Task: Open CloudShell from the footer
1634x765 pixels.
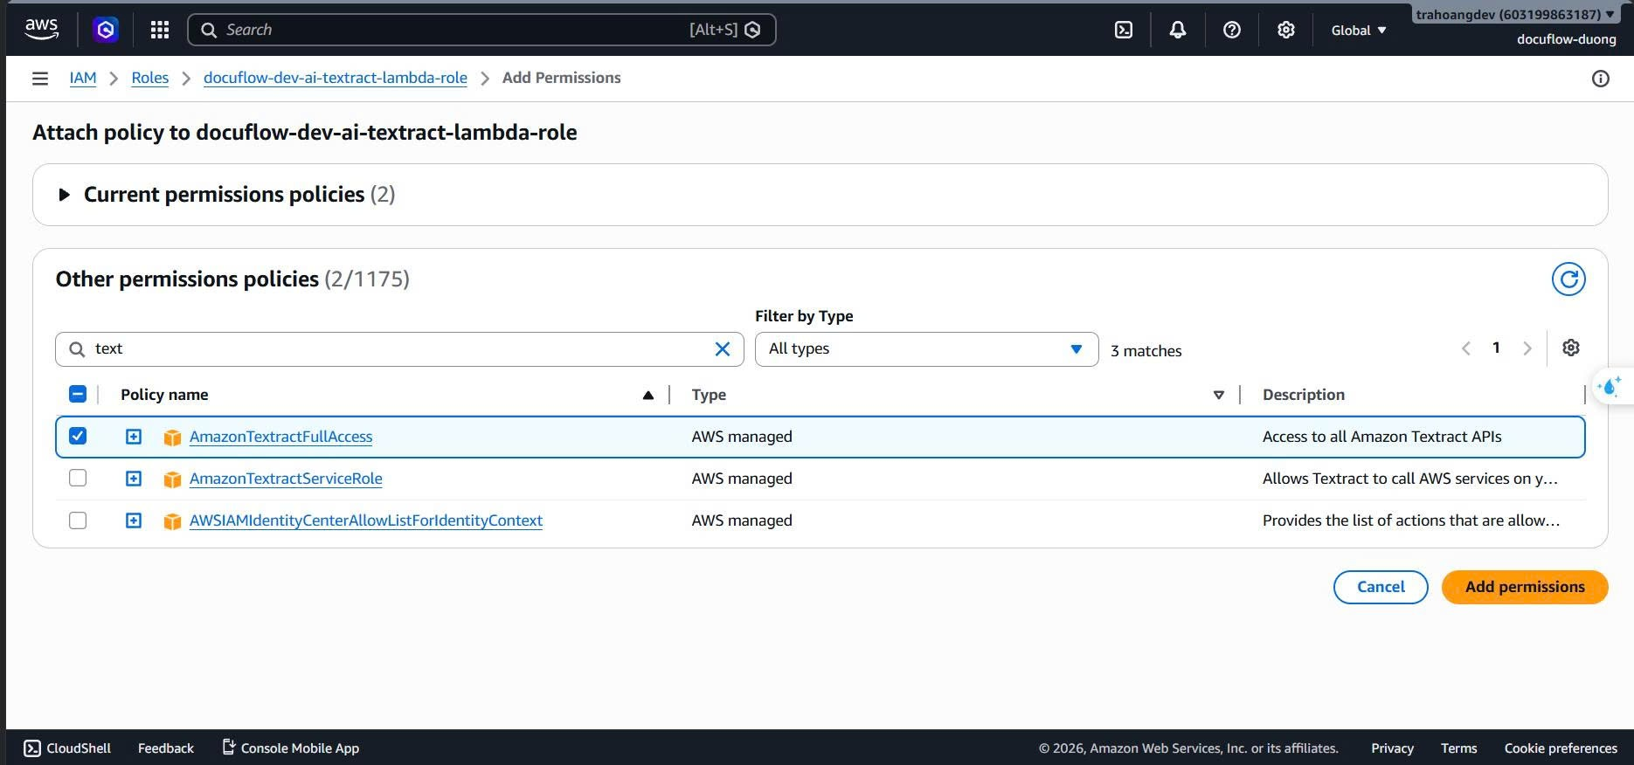Action: click(67, 748)
